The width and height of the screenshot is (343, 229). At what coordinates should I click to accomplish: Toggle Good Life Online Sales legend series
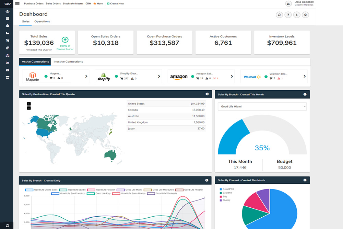tap(42, 190)
